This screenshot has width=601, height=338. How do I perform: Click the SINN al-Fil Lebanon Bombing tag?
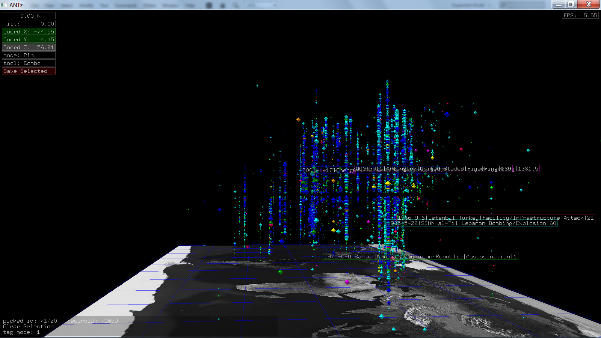coord(472,223)
